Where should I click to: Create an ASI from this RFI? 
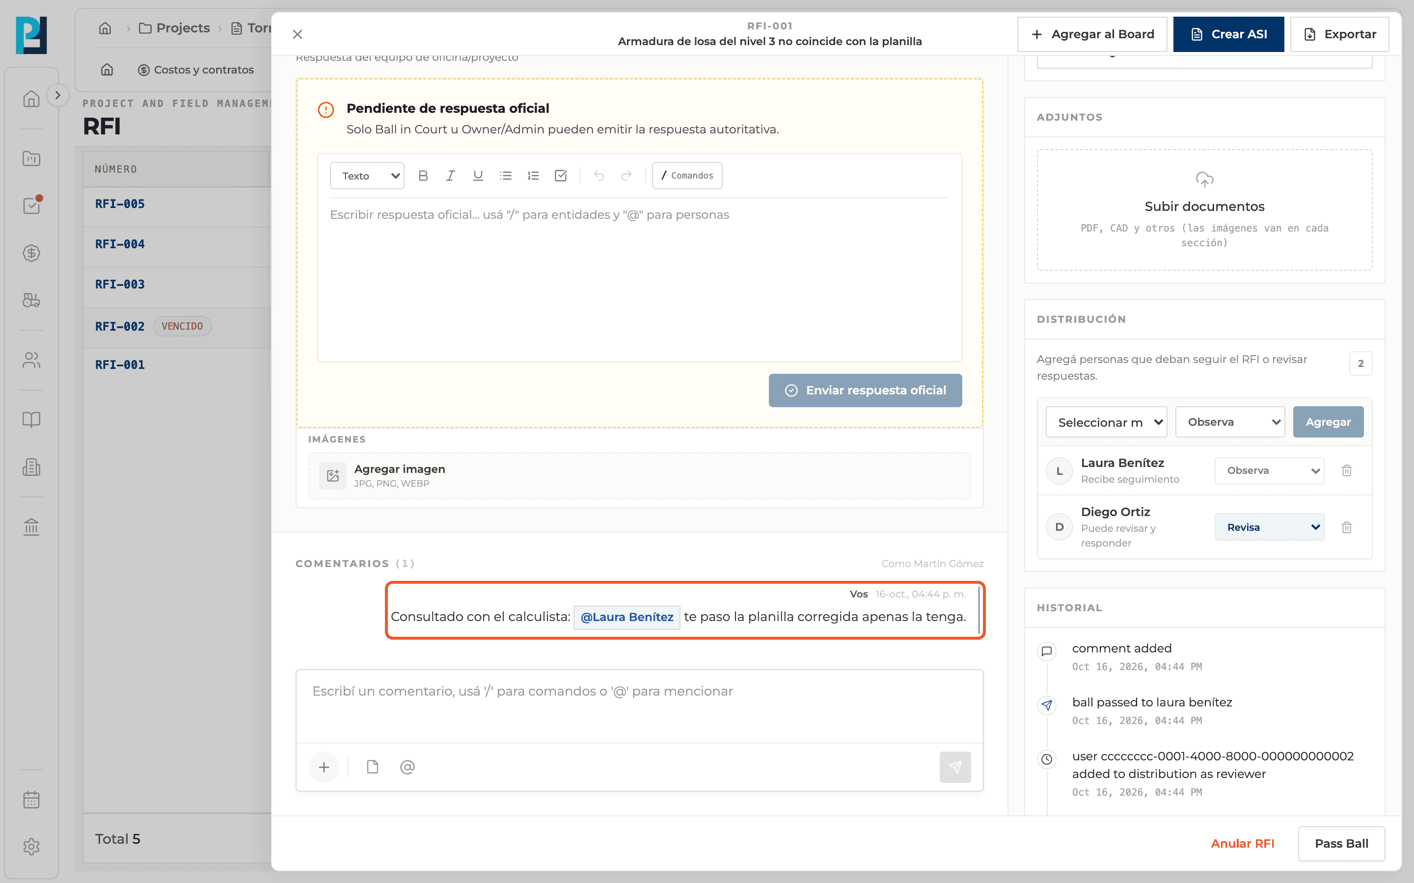click(1228, 34)
